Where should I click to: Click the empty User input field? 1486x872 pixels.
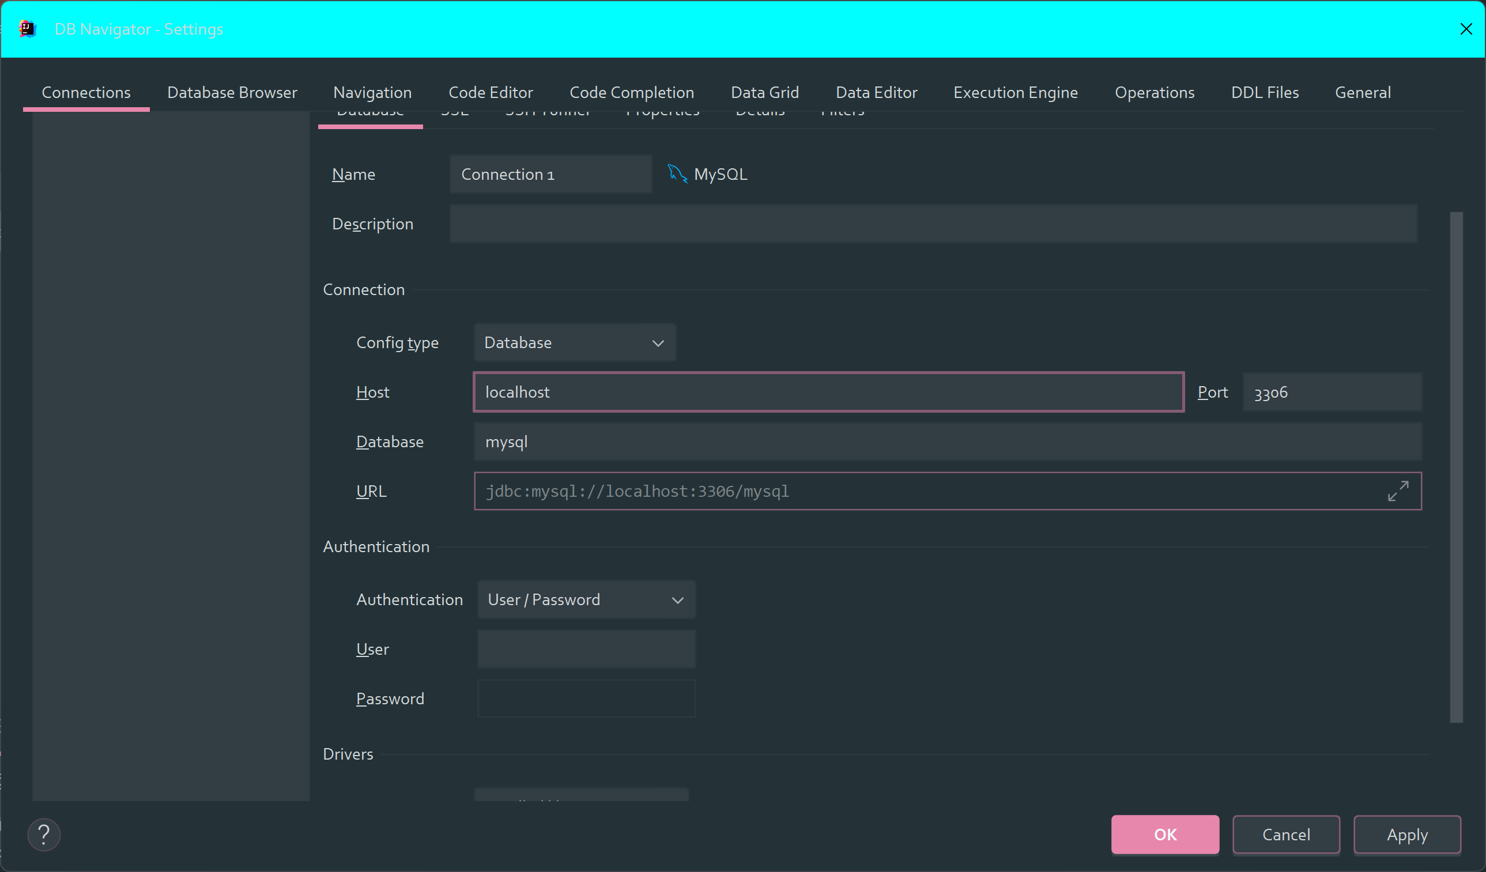[x=586, y=649]
